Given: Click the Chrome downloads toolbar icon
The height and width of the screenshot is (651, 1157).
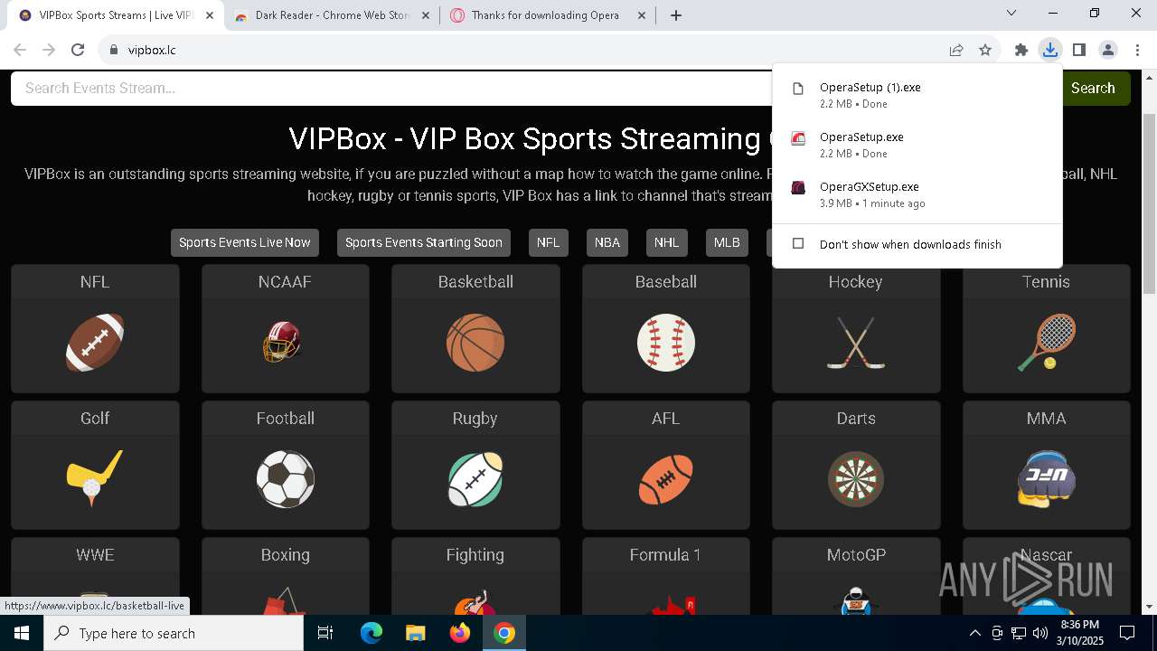Looking at the screenshot, I should tap(1050, 50).
